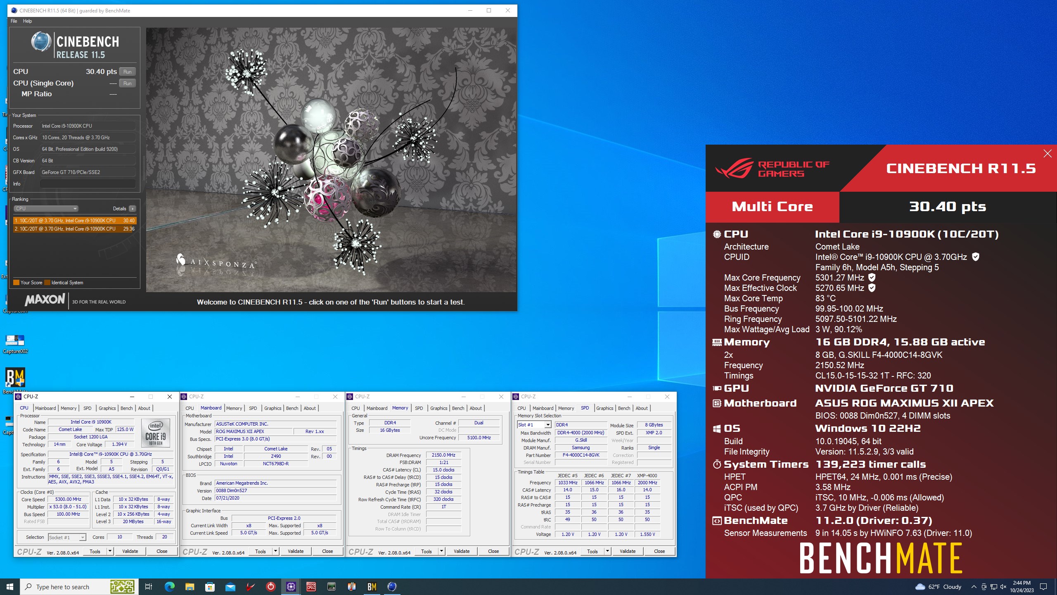Switch to Bench tab in first CPU-Z window
1057x595 pixels.
coord(126,408)
